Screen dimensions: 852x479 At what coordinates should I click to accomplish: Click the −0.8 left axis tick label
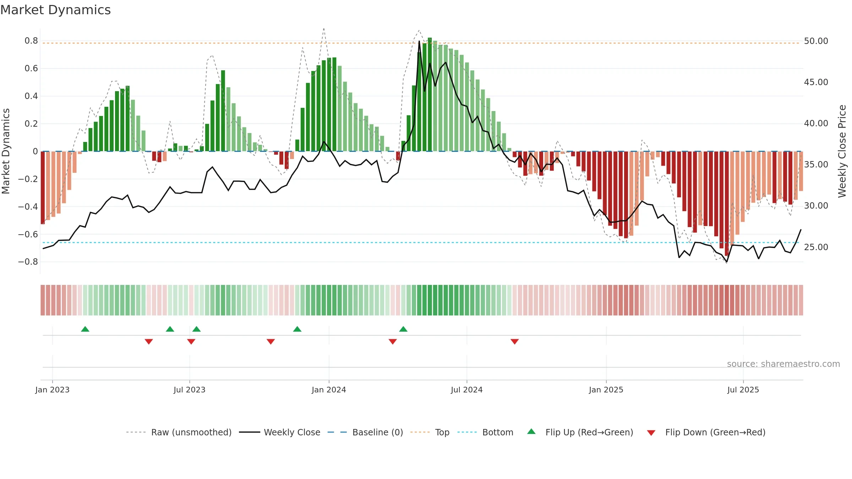(x=28, y=262)
